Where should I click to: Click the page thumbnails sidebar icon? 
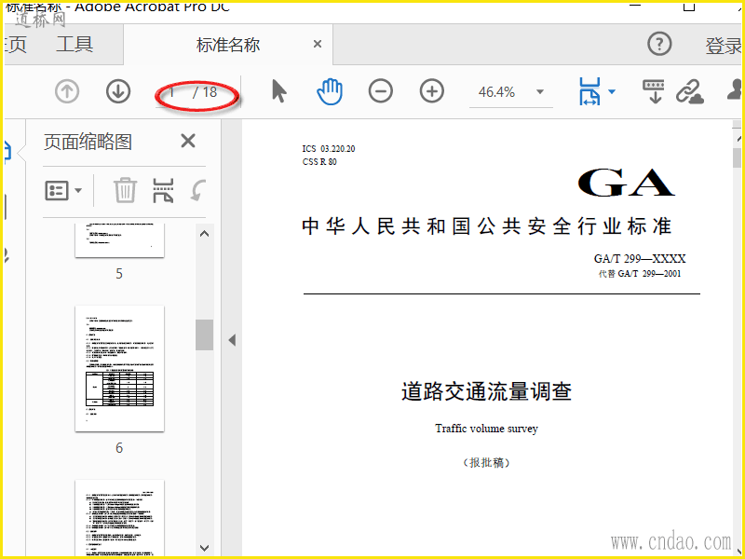[x=7, y=152]
